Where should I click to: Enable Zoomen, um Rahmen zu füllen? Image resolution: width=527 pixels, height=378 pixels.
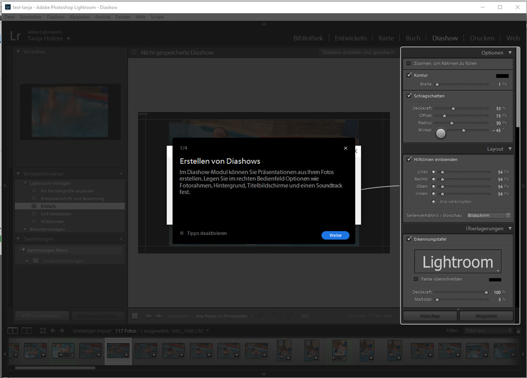coord(409,64)
